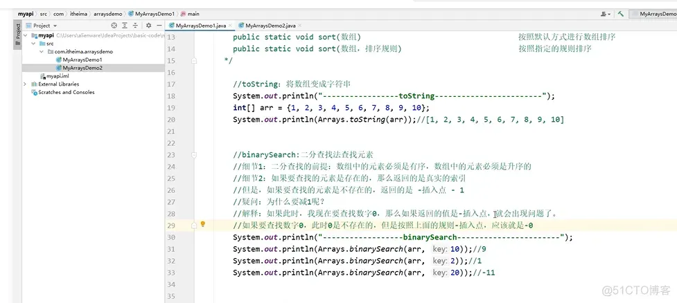Click the '//-11' comment on line 33
This screenshot has height=303, width=677.
click(x=484, y=273)
